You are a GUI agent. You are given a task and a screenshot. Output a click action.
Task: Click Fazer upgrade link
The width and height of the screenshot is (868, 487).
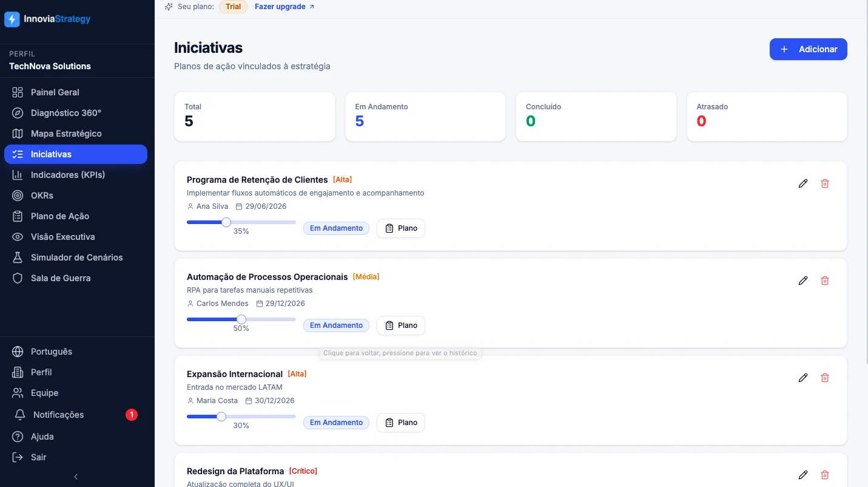(x=284, y=7)
